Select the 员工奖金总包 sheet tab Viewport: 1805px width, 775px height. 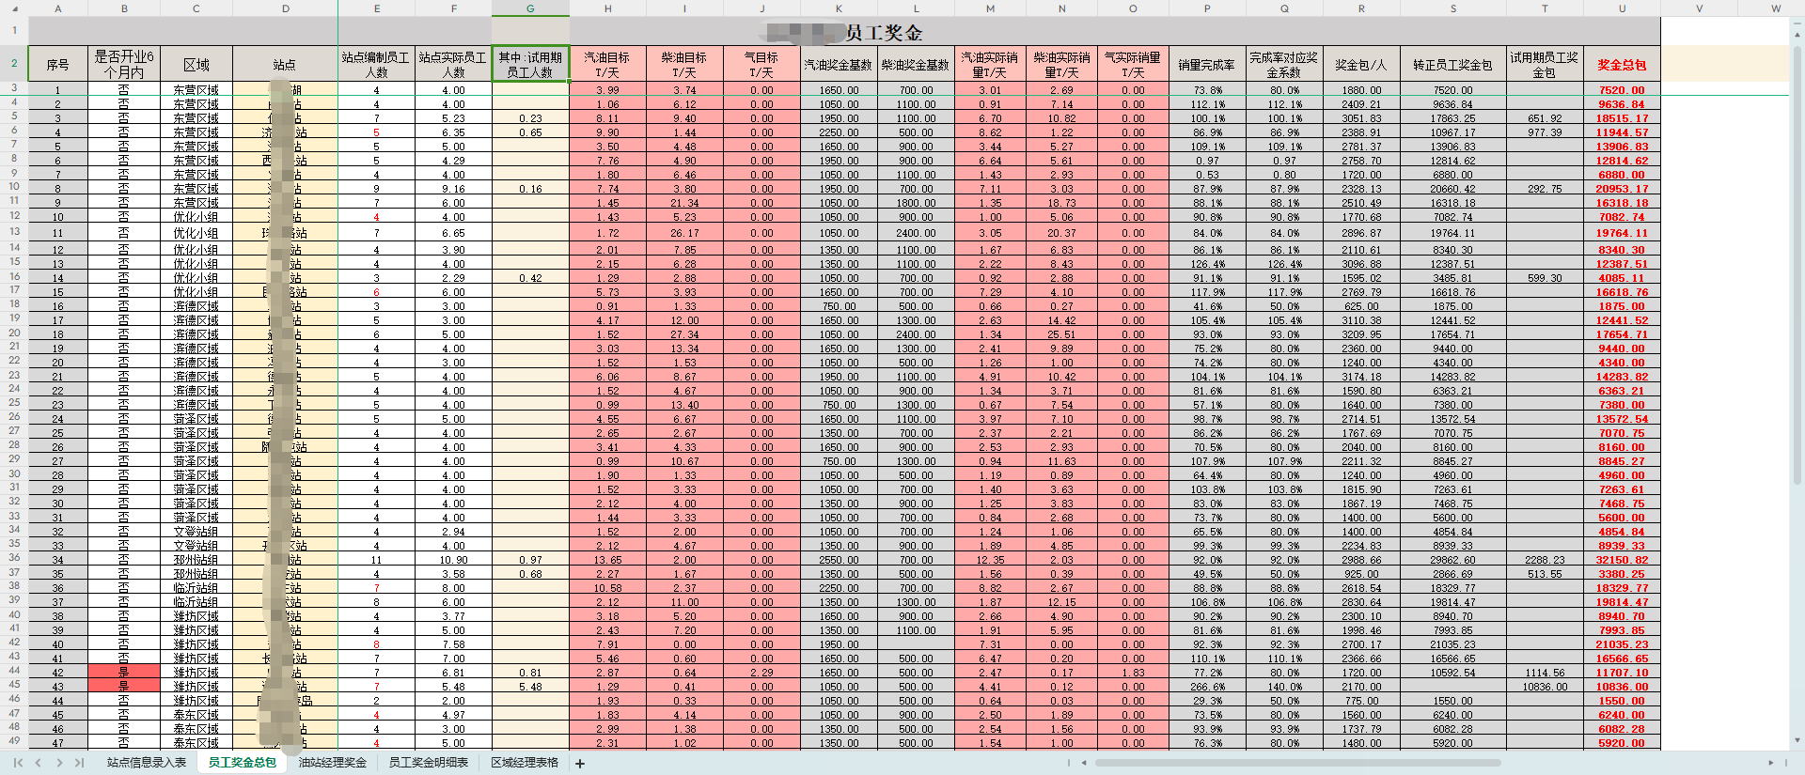(x=243, y=763)
